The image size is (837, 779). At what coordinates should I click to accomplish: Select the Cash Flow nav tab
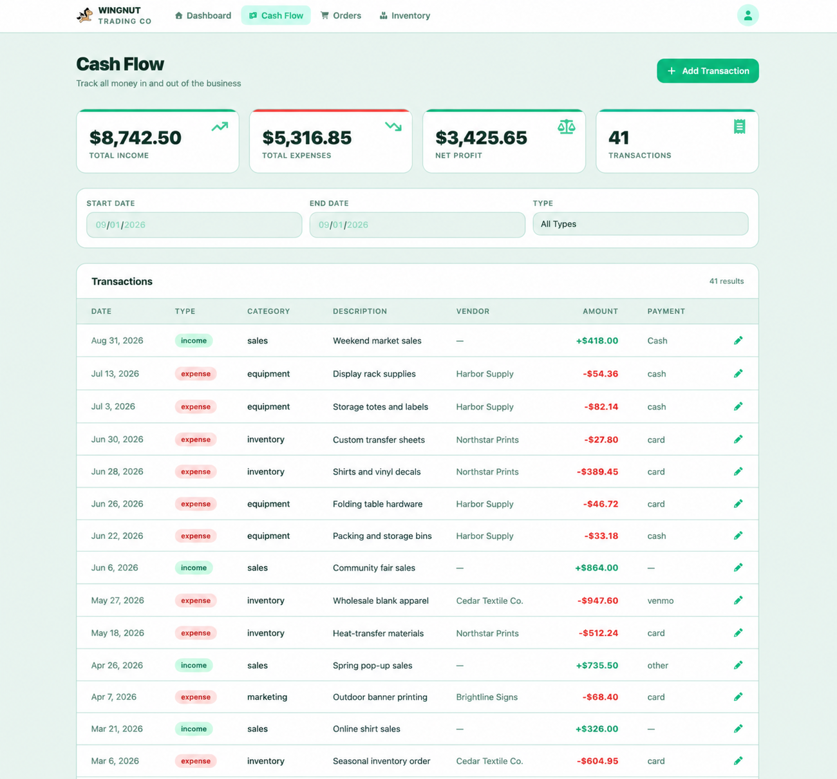coord(276,15)
